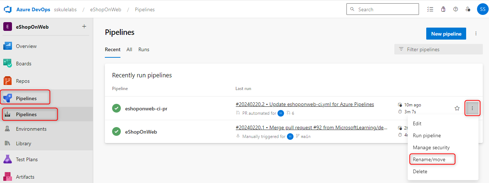Viewport: 489px width, 183px height.
Task: Select Rename/move from the context menu
Action: click(429, 159)
